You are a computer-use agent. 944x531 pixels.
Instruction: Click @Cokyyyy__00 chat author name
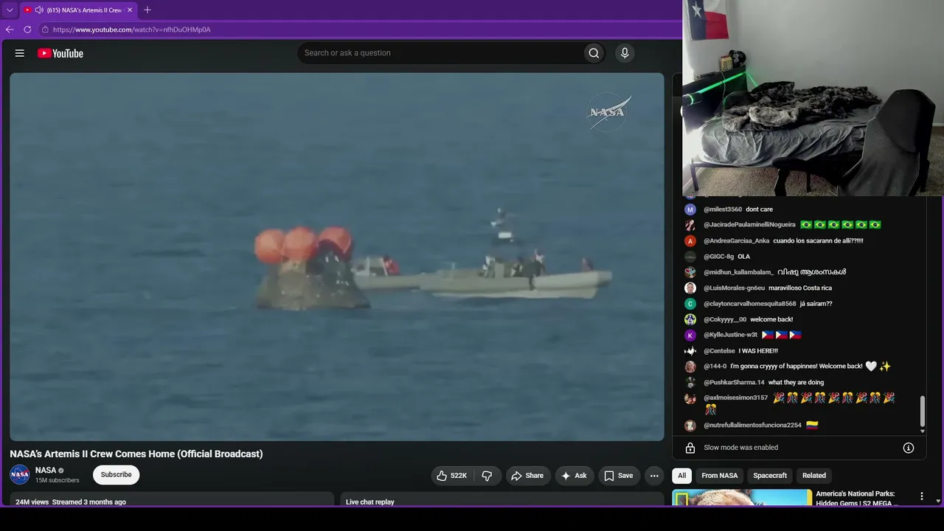click(725, 319)
